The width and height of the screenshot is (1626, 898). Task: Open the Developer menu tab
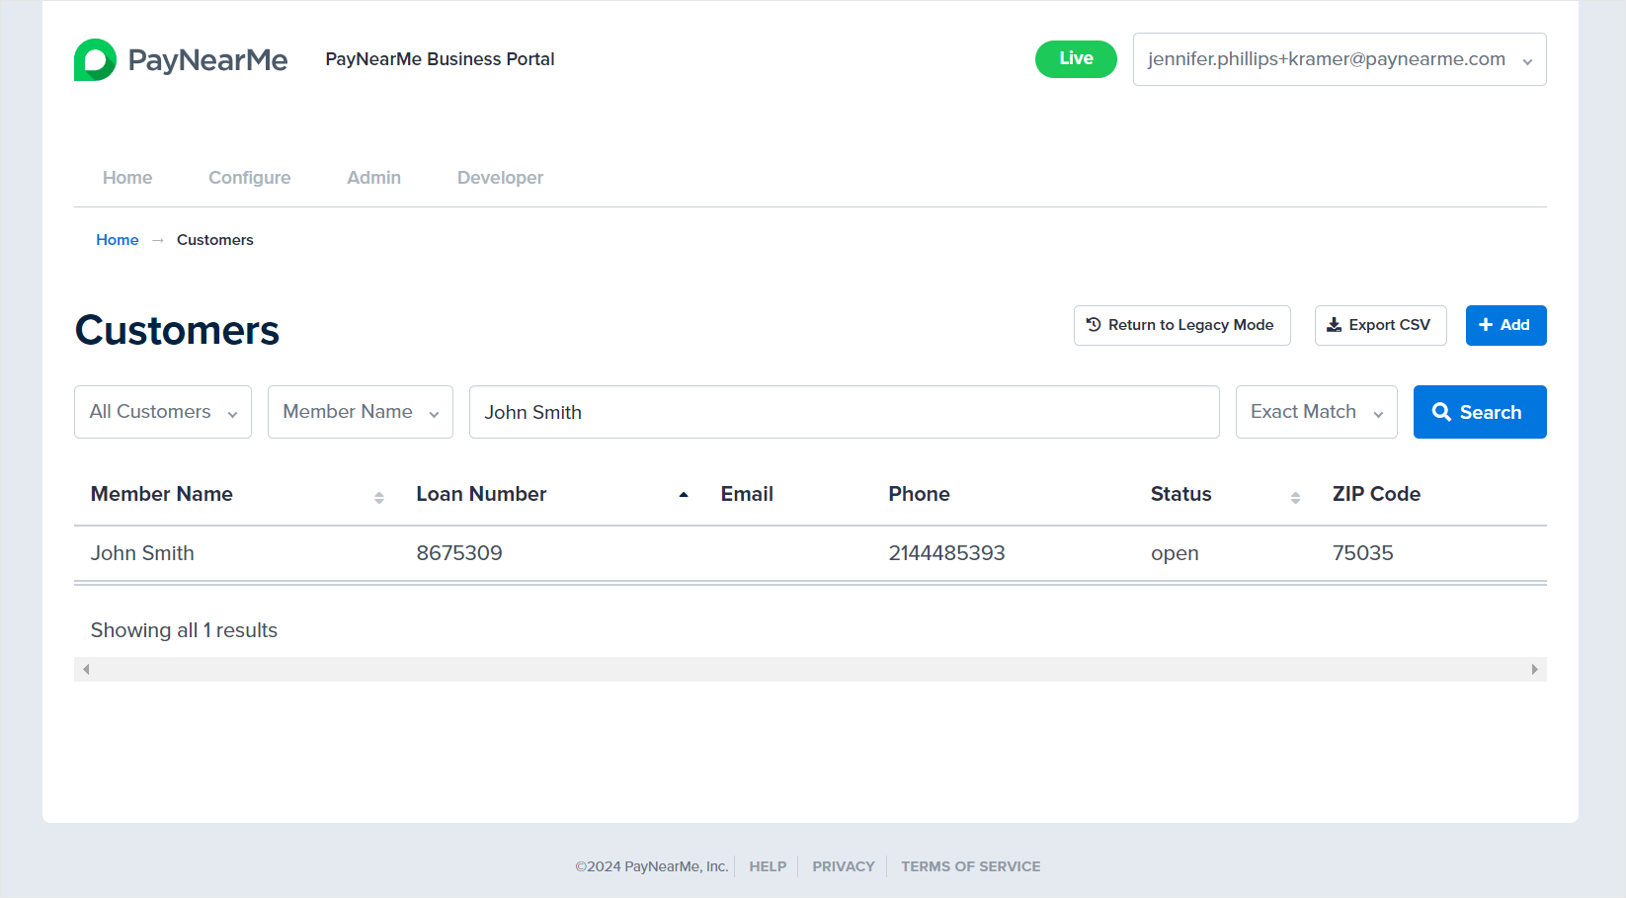pos(500,178)
